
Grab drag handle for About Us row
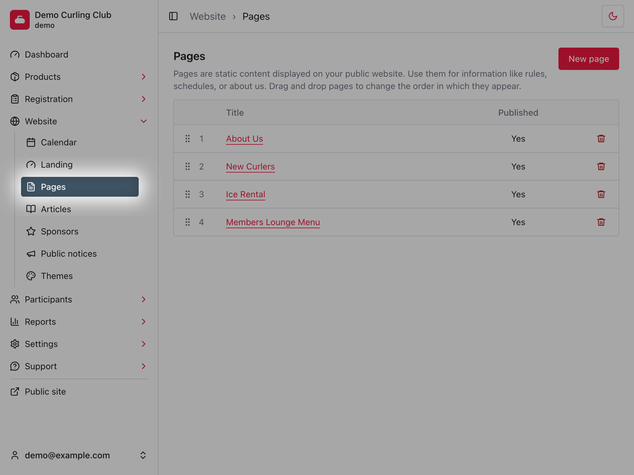188,139
